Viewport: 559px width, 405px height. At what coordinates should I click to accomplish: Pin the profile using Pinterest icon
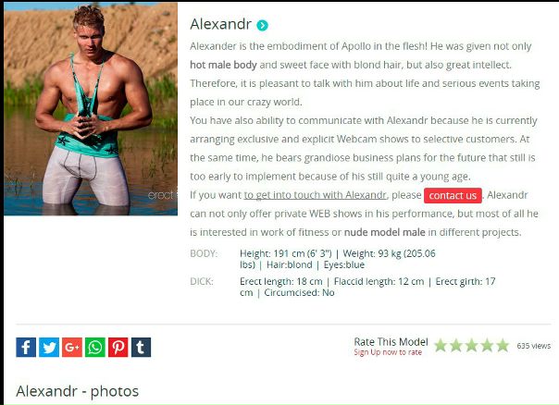pyautogui.click(x=118, y=347)
